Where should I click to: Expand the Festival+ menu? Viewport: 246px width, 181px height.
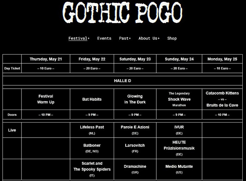[x=79, y=38]
